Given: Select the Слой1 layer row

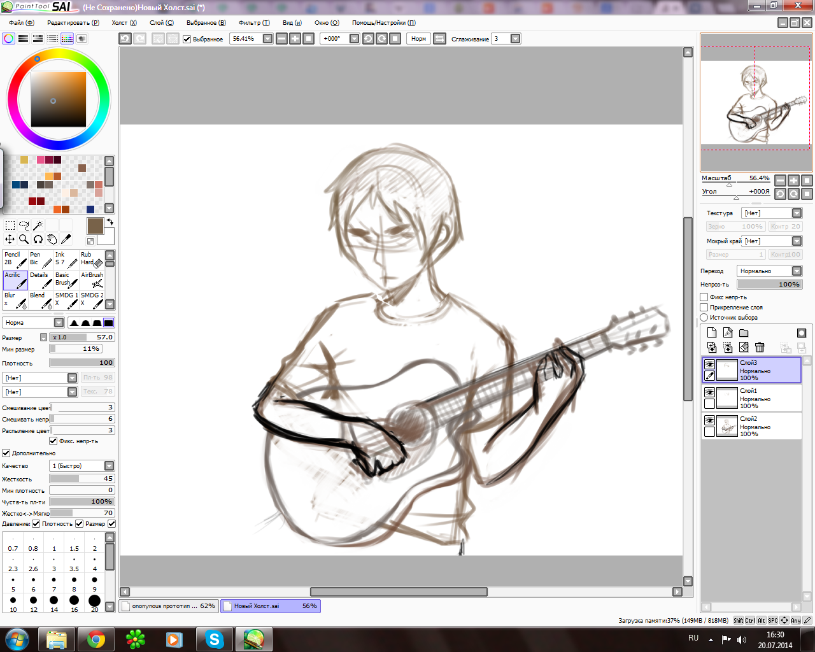Looking at the screenshot, I should [751, 398].
